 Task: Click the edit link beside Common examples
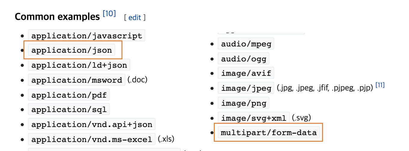(x=134, y=18)
